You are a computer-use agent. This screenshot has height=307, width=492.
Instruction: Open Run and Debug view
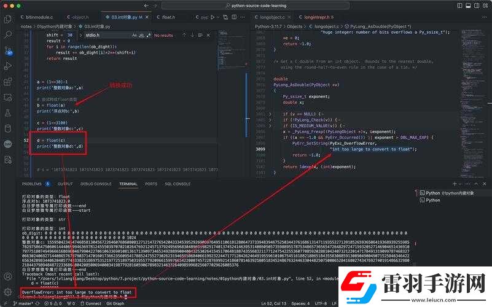[8, 66]
